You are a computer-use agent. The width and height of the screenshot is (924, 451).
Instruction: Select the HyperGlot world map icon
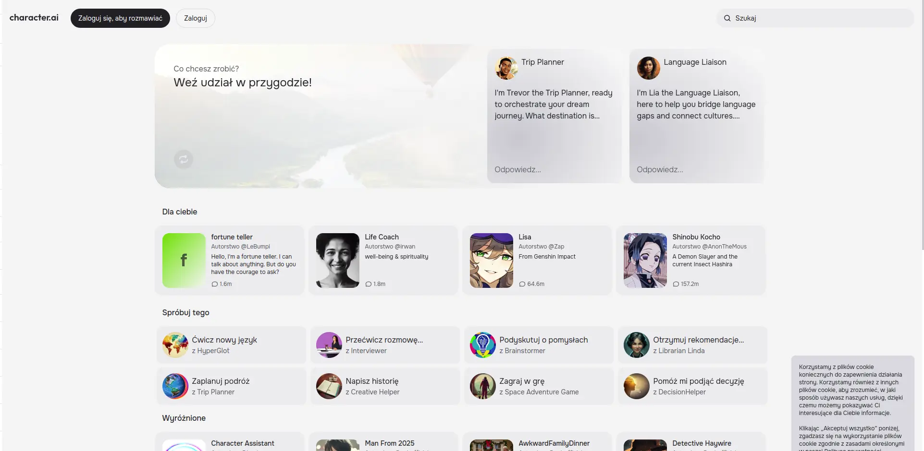pos(175,345)
